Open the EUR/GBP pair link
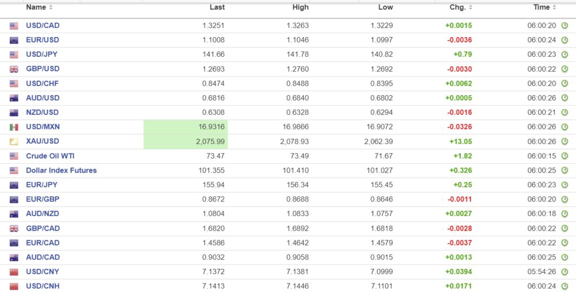This screenshot has width=576, height=292. (42, 200)
